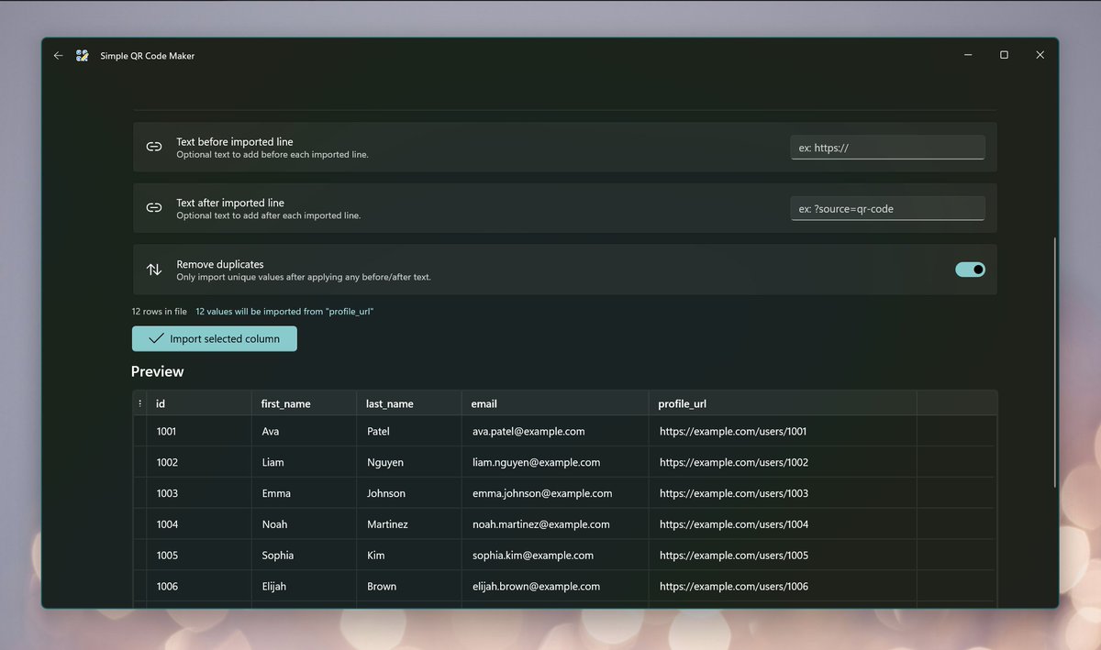This screenshot has width=1101, height=650.
Task: Click the last name cell Kim
Action: 409,555
